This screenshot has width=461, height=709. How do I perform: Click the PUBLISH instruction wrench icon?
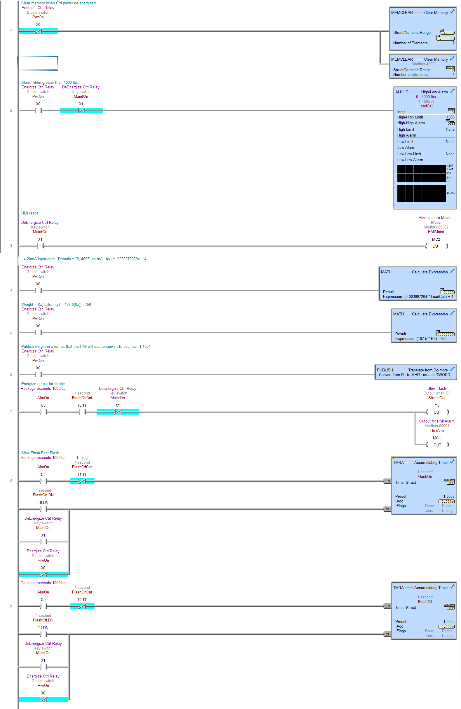pos(452,369)
